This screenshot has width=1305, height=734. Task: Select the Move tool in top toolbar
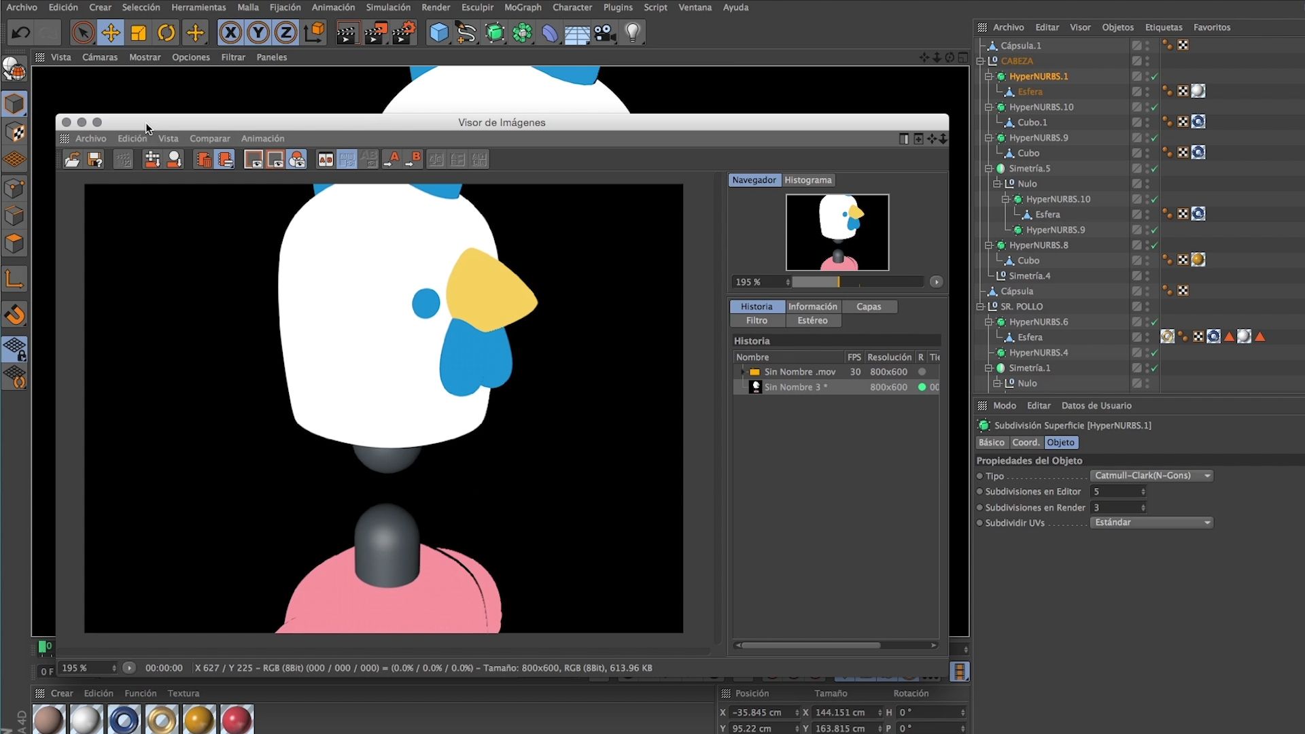[x=110, y=32]
